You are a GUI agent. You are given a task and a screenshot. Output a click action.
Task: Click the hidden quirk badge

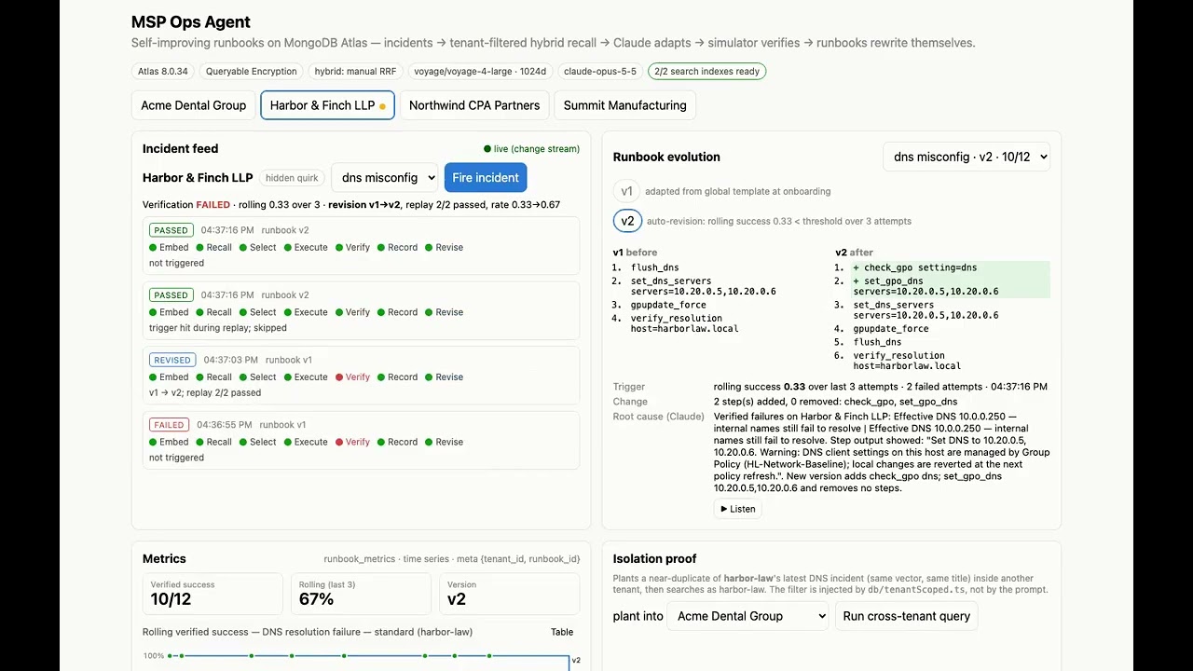coord(292,178)
